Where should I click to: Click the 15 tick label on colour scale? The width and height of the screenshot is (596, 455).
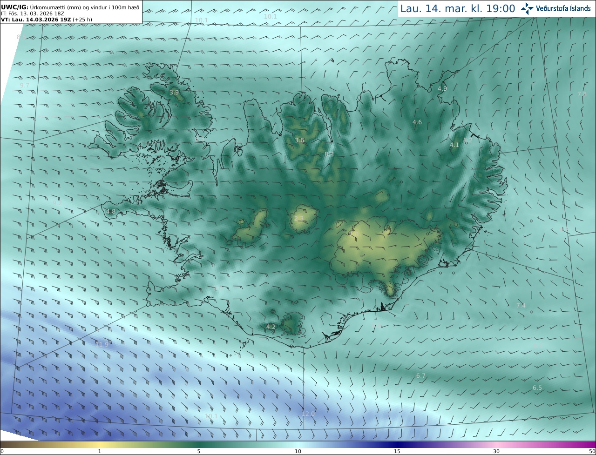tap(397, 451)
